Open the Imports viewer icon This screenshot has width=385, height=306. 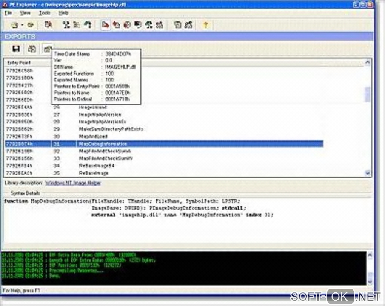(x=116, y=25)
